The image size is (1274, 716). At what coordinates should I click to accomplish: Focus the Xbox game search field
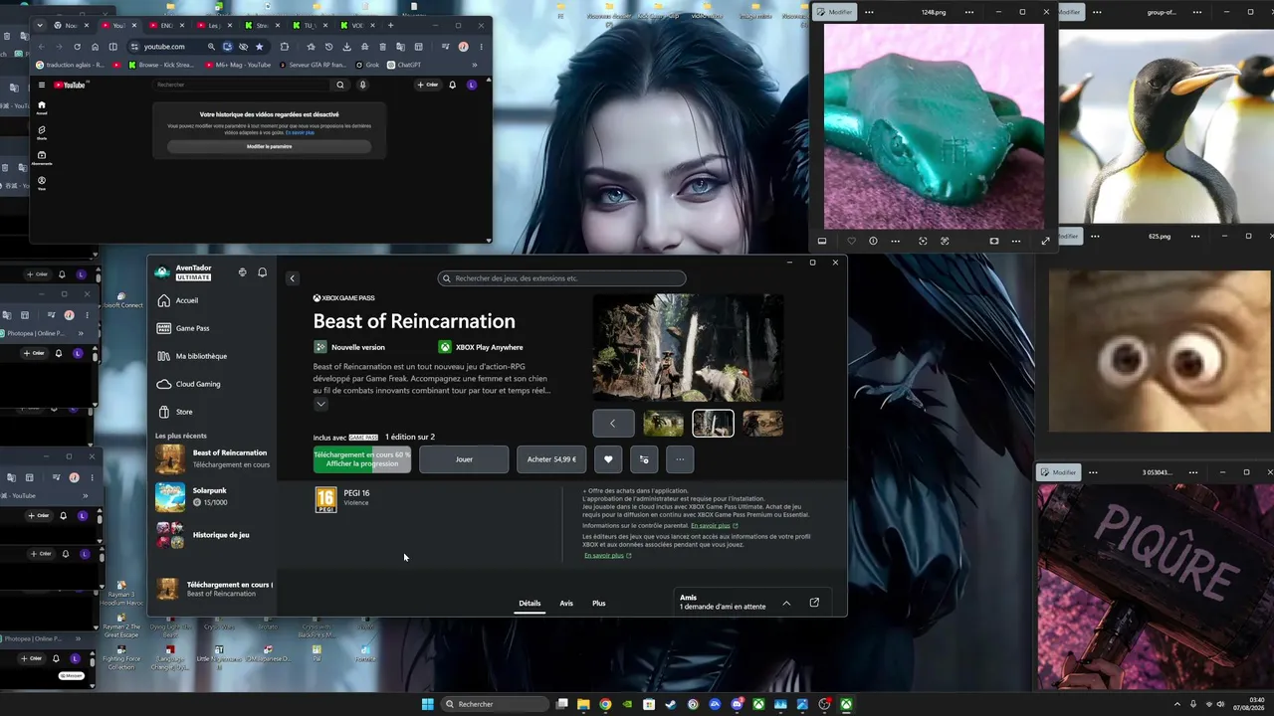561,278
